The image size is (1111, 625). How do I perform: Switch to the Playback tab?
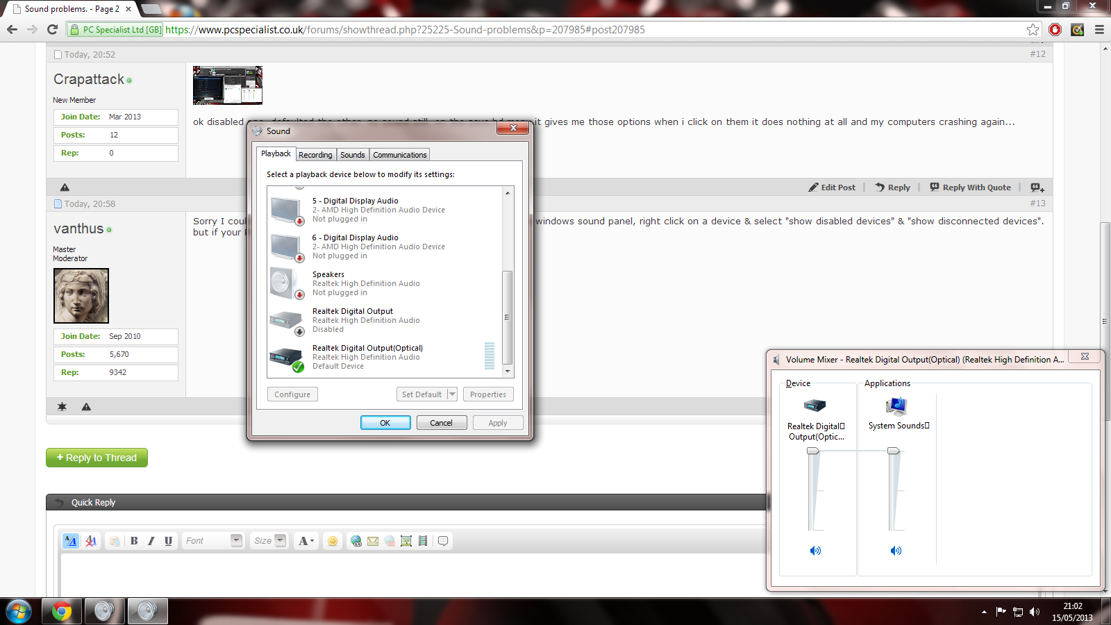click(276, 154)
